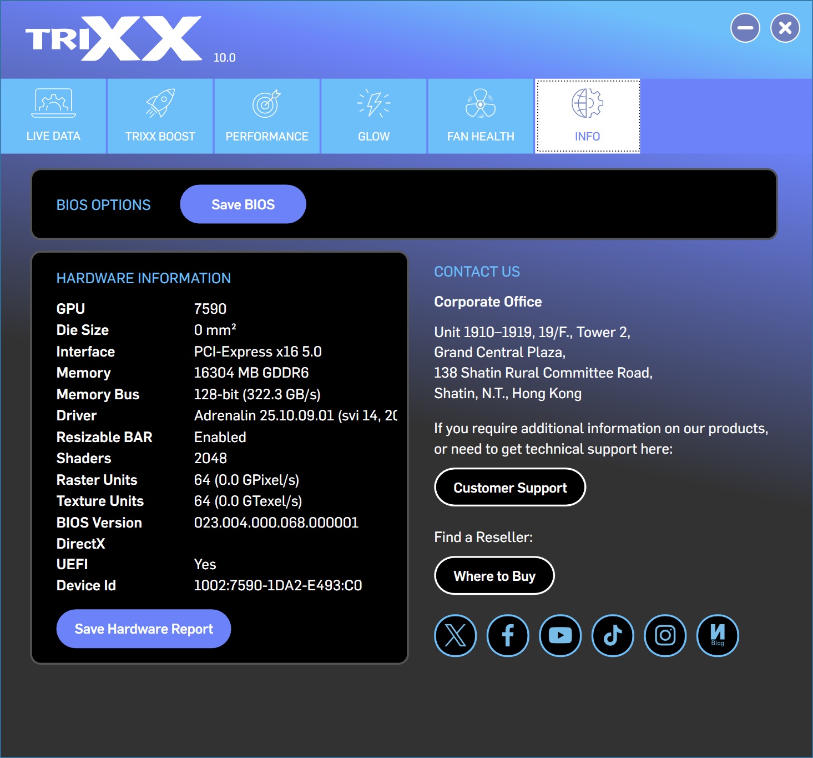Click the Find a Reseller label

[x=483, y=537]
